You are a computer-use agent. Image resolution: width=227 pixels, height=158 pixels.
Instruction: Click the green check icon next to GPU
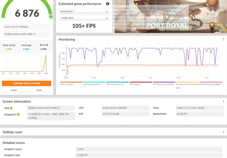point(11,108)
